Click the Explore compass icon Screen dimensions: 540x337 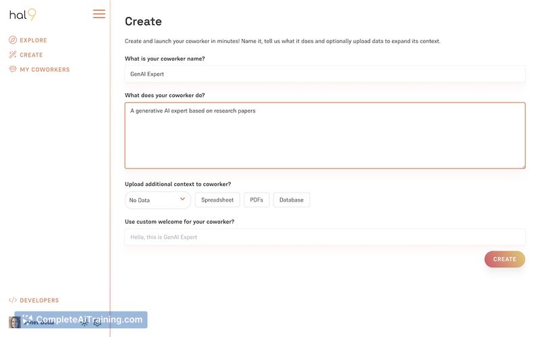[13, 40]
